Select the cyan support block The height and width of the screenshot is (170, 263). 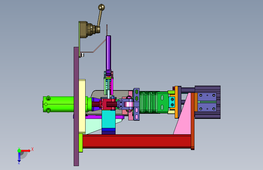pyautogui.click(x=109, y=119)
